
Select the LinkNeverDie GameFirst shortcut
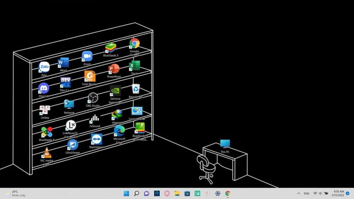tap(71, 126)
